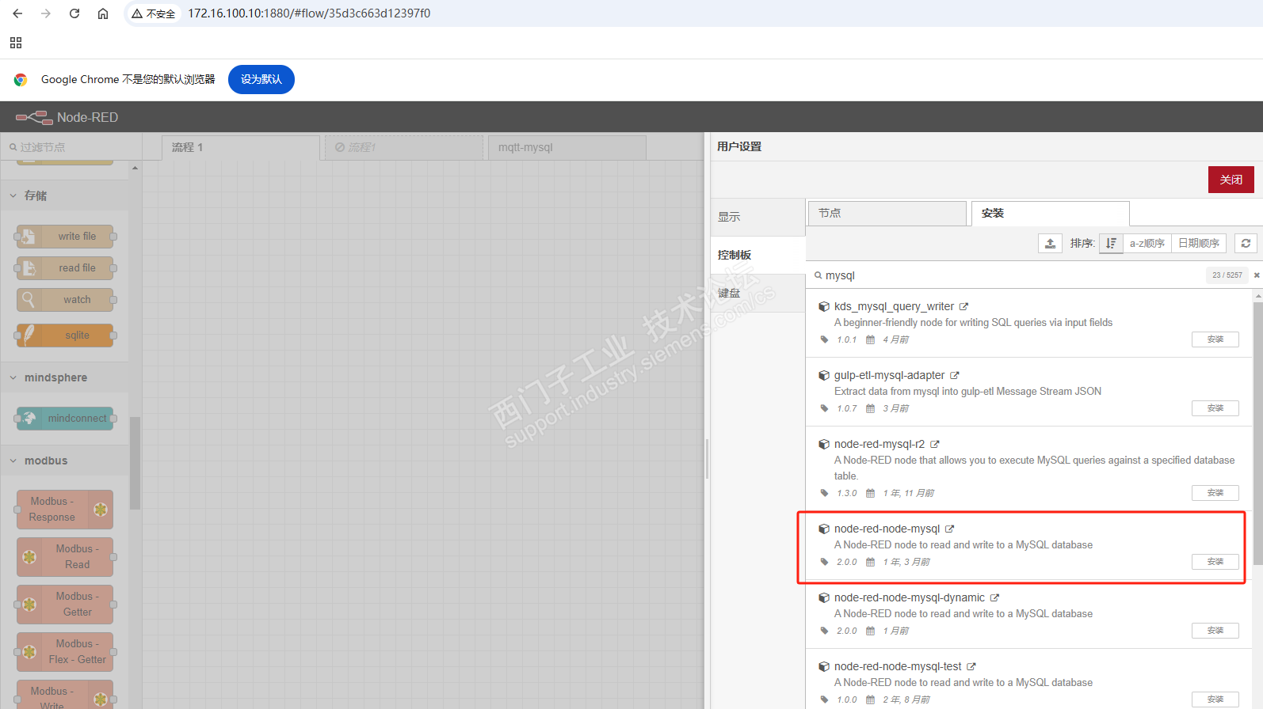Set Chrome as default with 设为默认
This screenshot has width=1263, height=709.
pos(261,79)
